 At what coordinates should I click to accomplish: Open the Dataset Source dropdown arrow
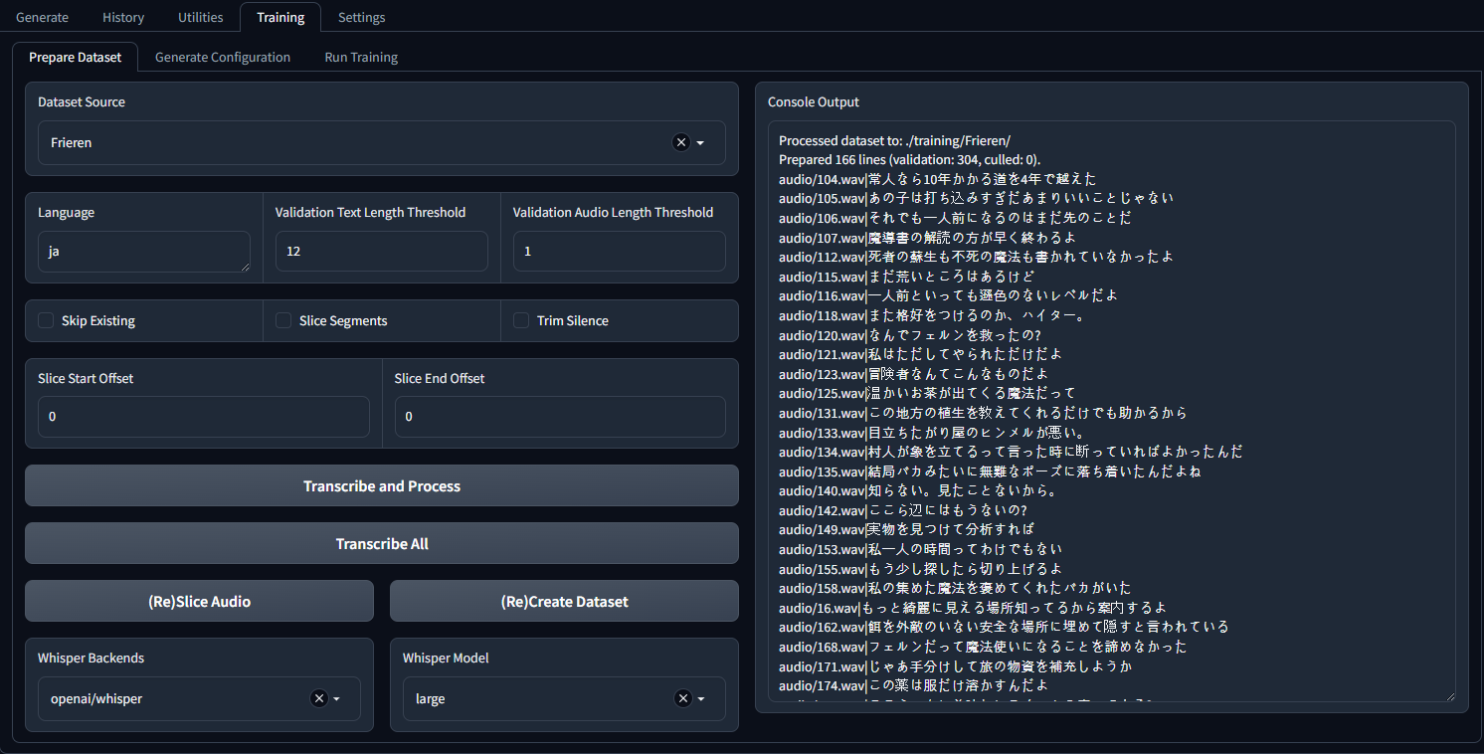700,143
